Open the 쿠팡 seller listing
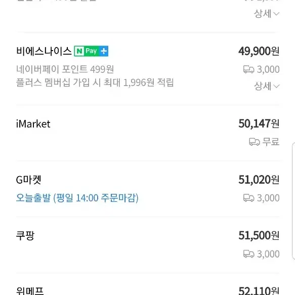This screenshot has height=295, width=295. (x=25, y=236)
